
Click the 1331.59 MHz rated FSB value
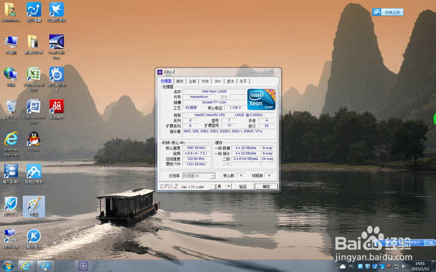[x=196, y=164]
